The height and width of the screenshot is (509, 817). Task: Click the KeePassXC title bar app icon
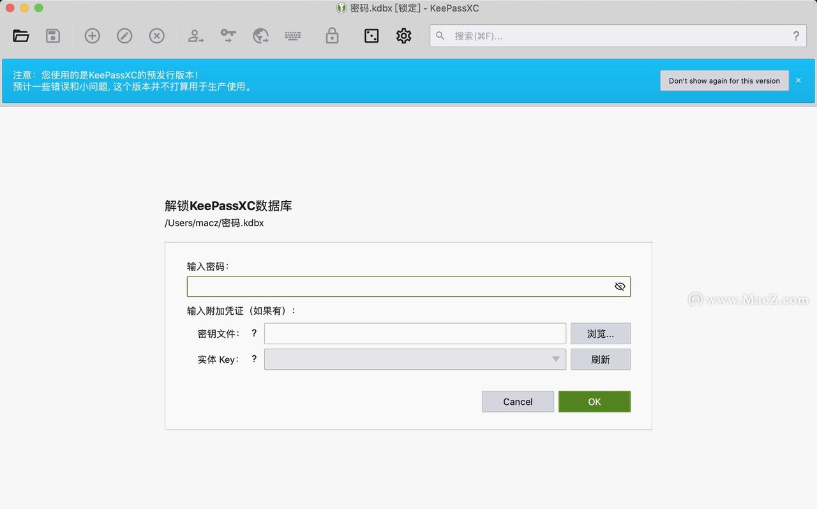pos(341,8)
